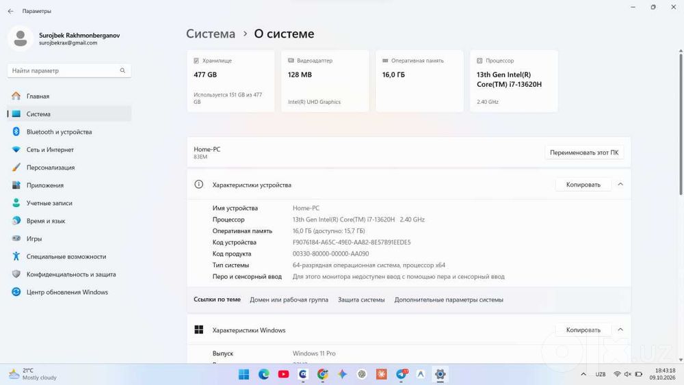Launch Microsoft Edge from the taskbar
This screenshot has height=385, width=684.
click(x=263, y=374)
